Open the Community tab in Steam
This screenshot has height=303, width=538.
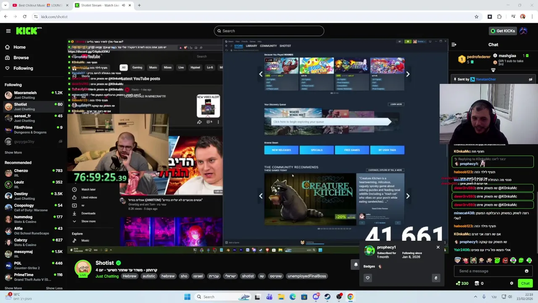tap(268, 46)
